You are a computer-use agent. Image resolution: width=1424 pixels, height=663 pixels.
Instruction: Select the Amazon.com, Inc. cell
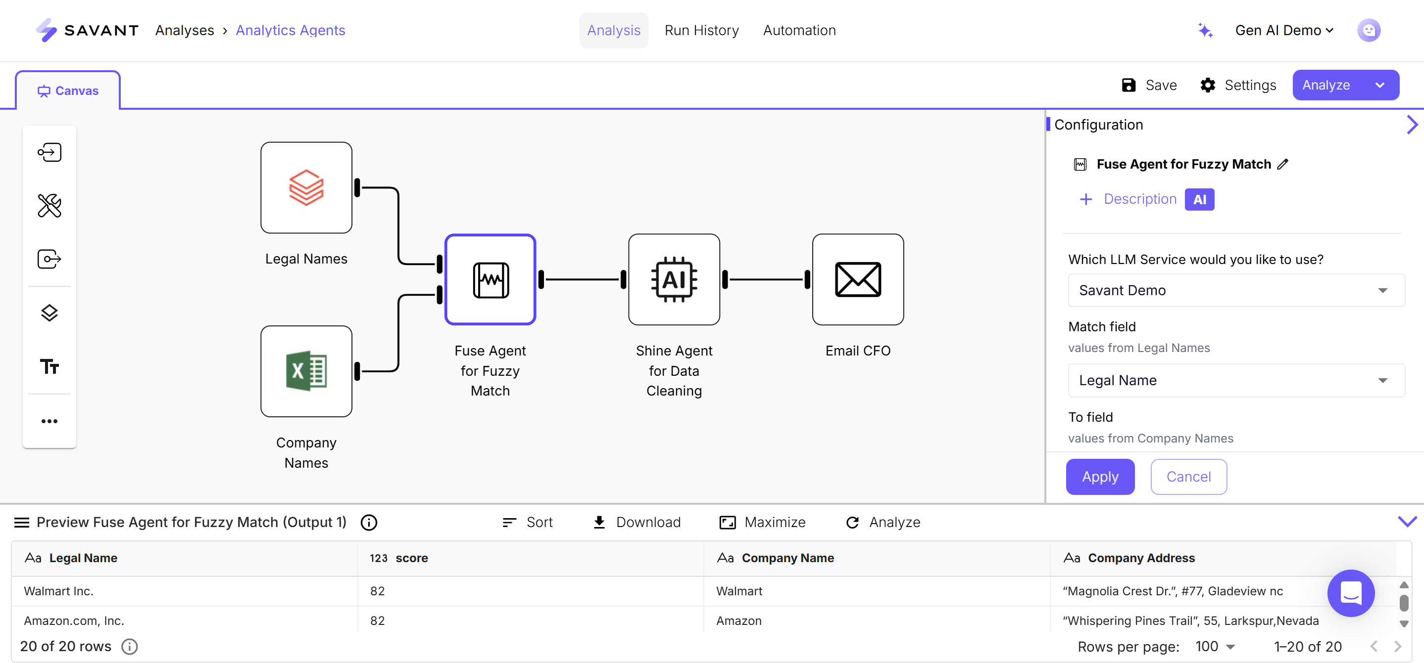click(185, 620)
